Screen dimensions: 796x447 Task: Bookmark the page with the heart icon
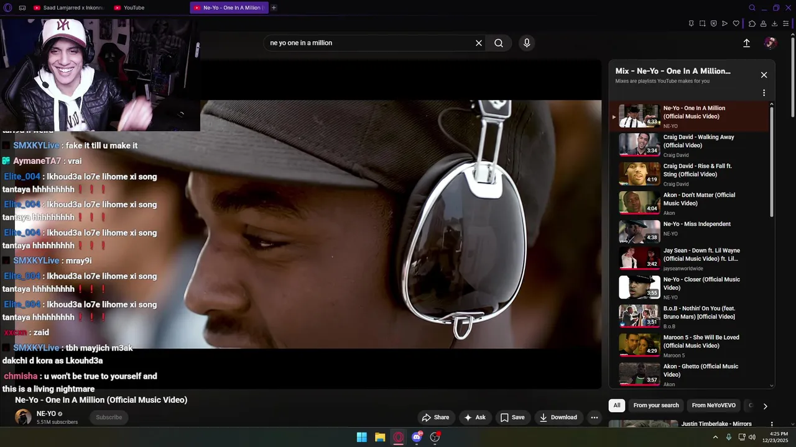click(x=736, y=24)
